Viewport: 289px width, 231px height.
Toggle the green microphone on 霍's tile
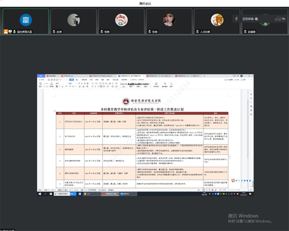[14, 31]
